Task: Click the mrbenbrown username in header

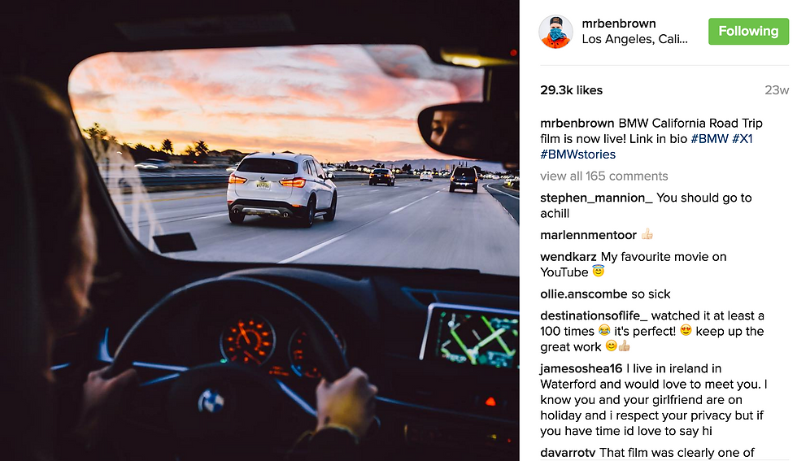Action: click(x=619, y=24)
